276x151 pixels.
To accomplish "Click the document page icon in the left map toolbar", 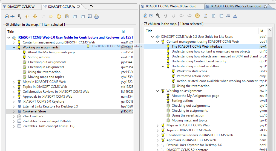I will point(67,16).
